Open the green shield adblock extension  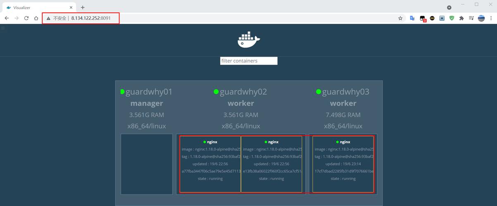tap(452, 18)
